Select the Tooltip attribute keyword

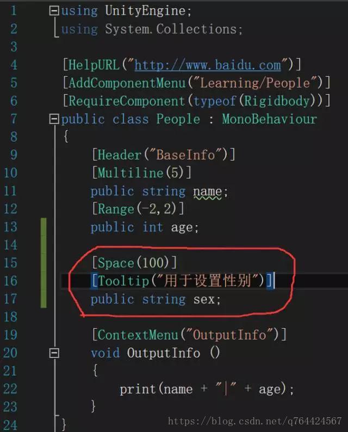123,281
